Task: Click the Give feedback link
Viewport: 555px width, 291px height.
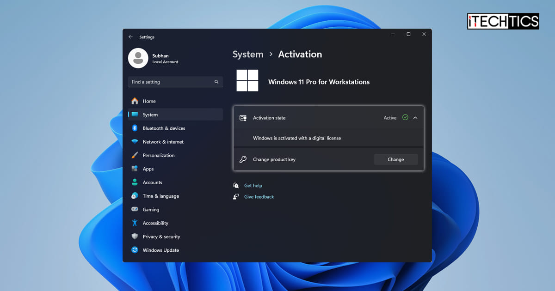Action: [x=259, y=196]
